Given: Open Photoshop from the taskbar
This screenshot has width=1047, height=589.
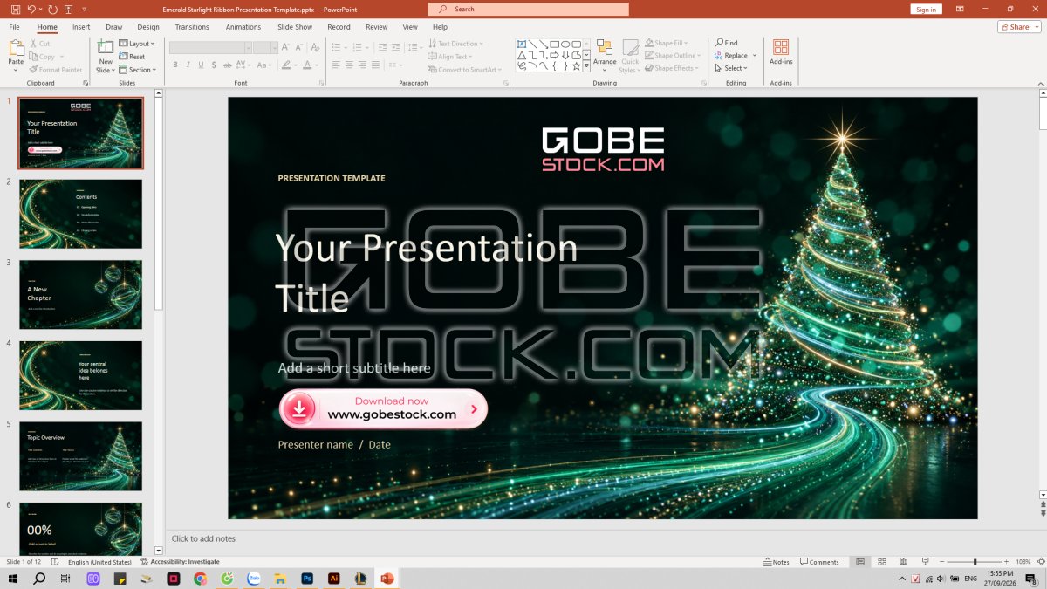Looking at the screenshot, I should [307, 579].
